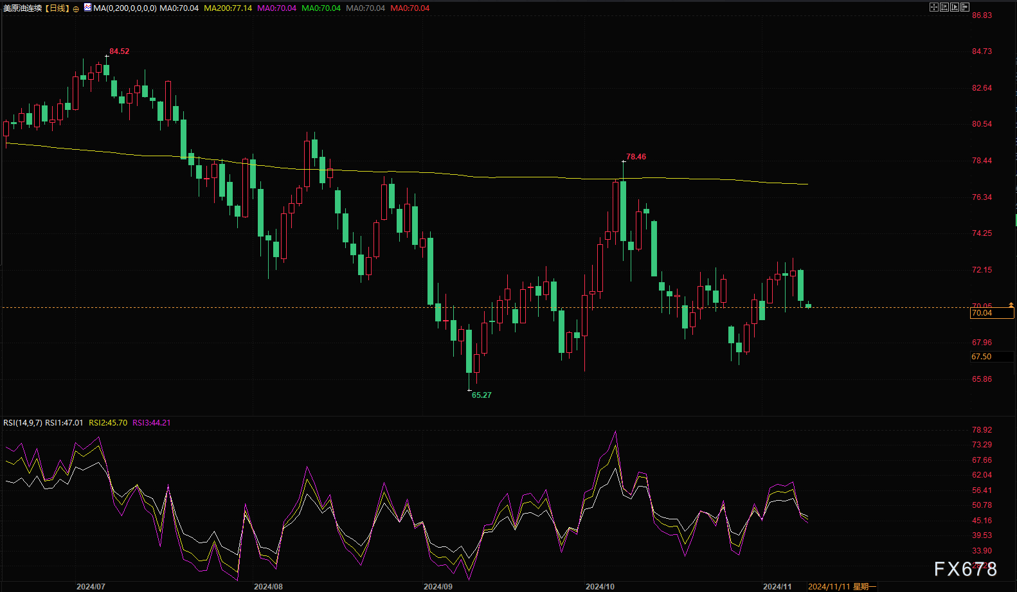This screenshot has width=1017, height=592.
Task: Open MA(0,200,0,0,0,0) indicator parameters
Action: click(x=125, y=8)
